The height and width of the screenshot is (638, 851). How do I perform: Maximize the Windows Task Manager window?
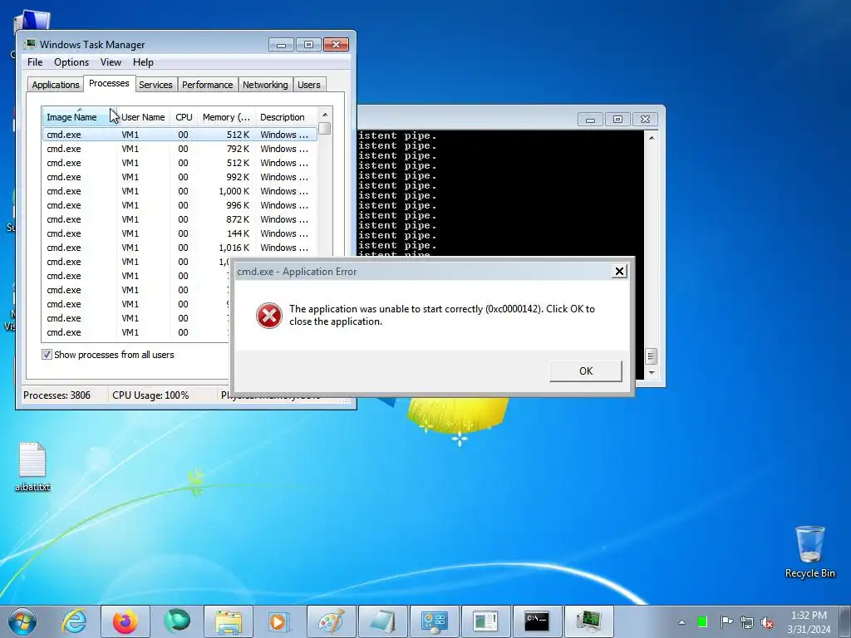308,45
